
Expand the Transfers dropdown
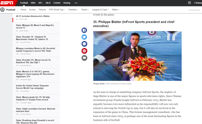point(73,10)
